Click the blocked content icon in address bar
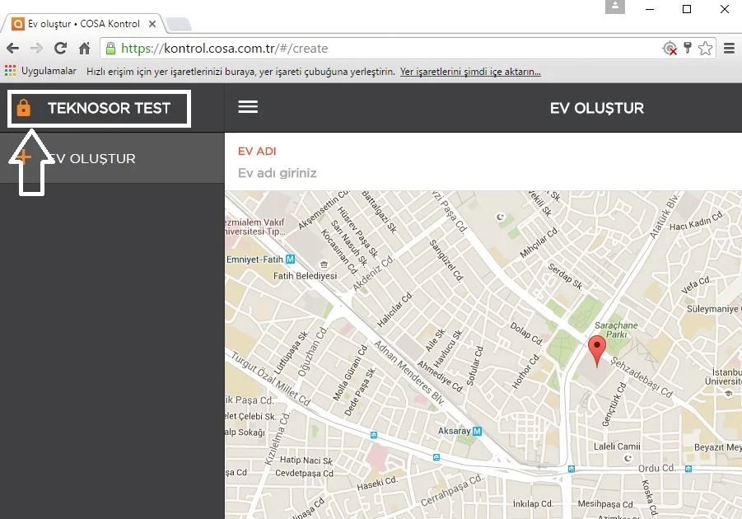The height and width of the screenshot is (519, 742). point(670,49)
